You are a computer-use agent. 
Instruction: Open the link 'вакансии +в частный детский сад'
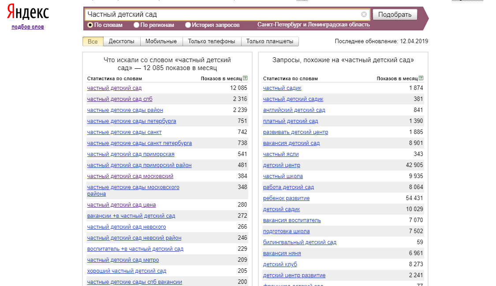(131, 216)
